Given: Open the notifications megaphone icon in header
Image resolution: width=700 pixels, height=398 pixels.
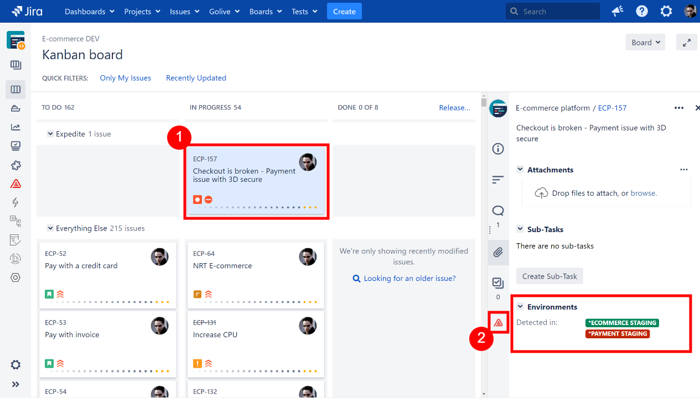Looking at the screenshot, I should tap(617, 11).
